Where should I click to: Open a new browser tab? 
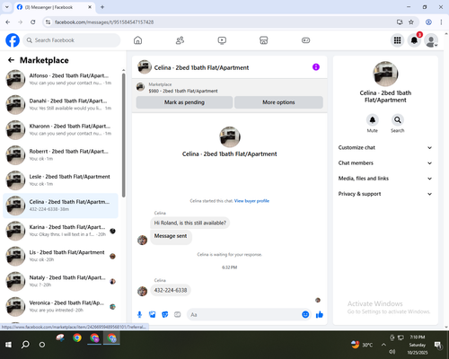point(102,7)
